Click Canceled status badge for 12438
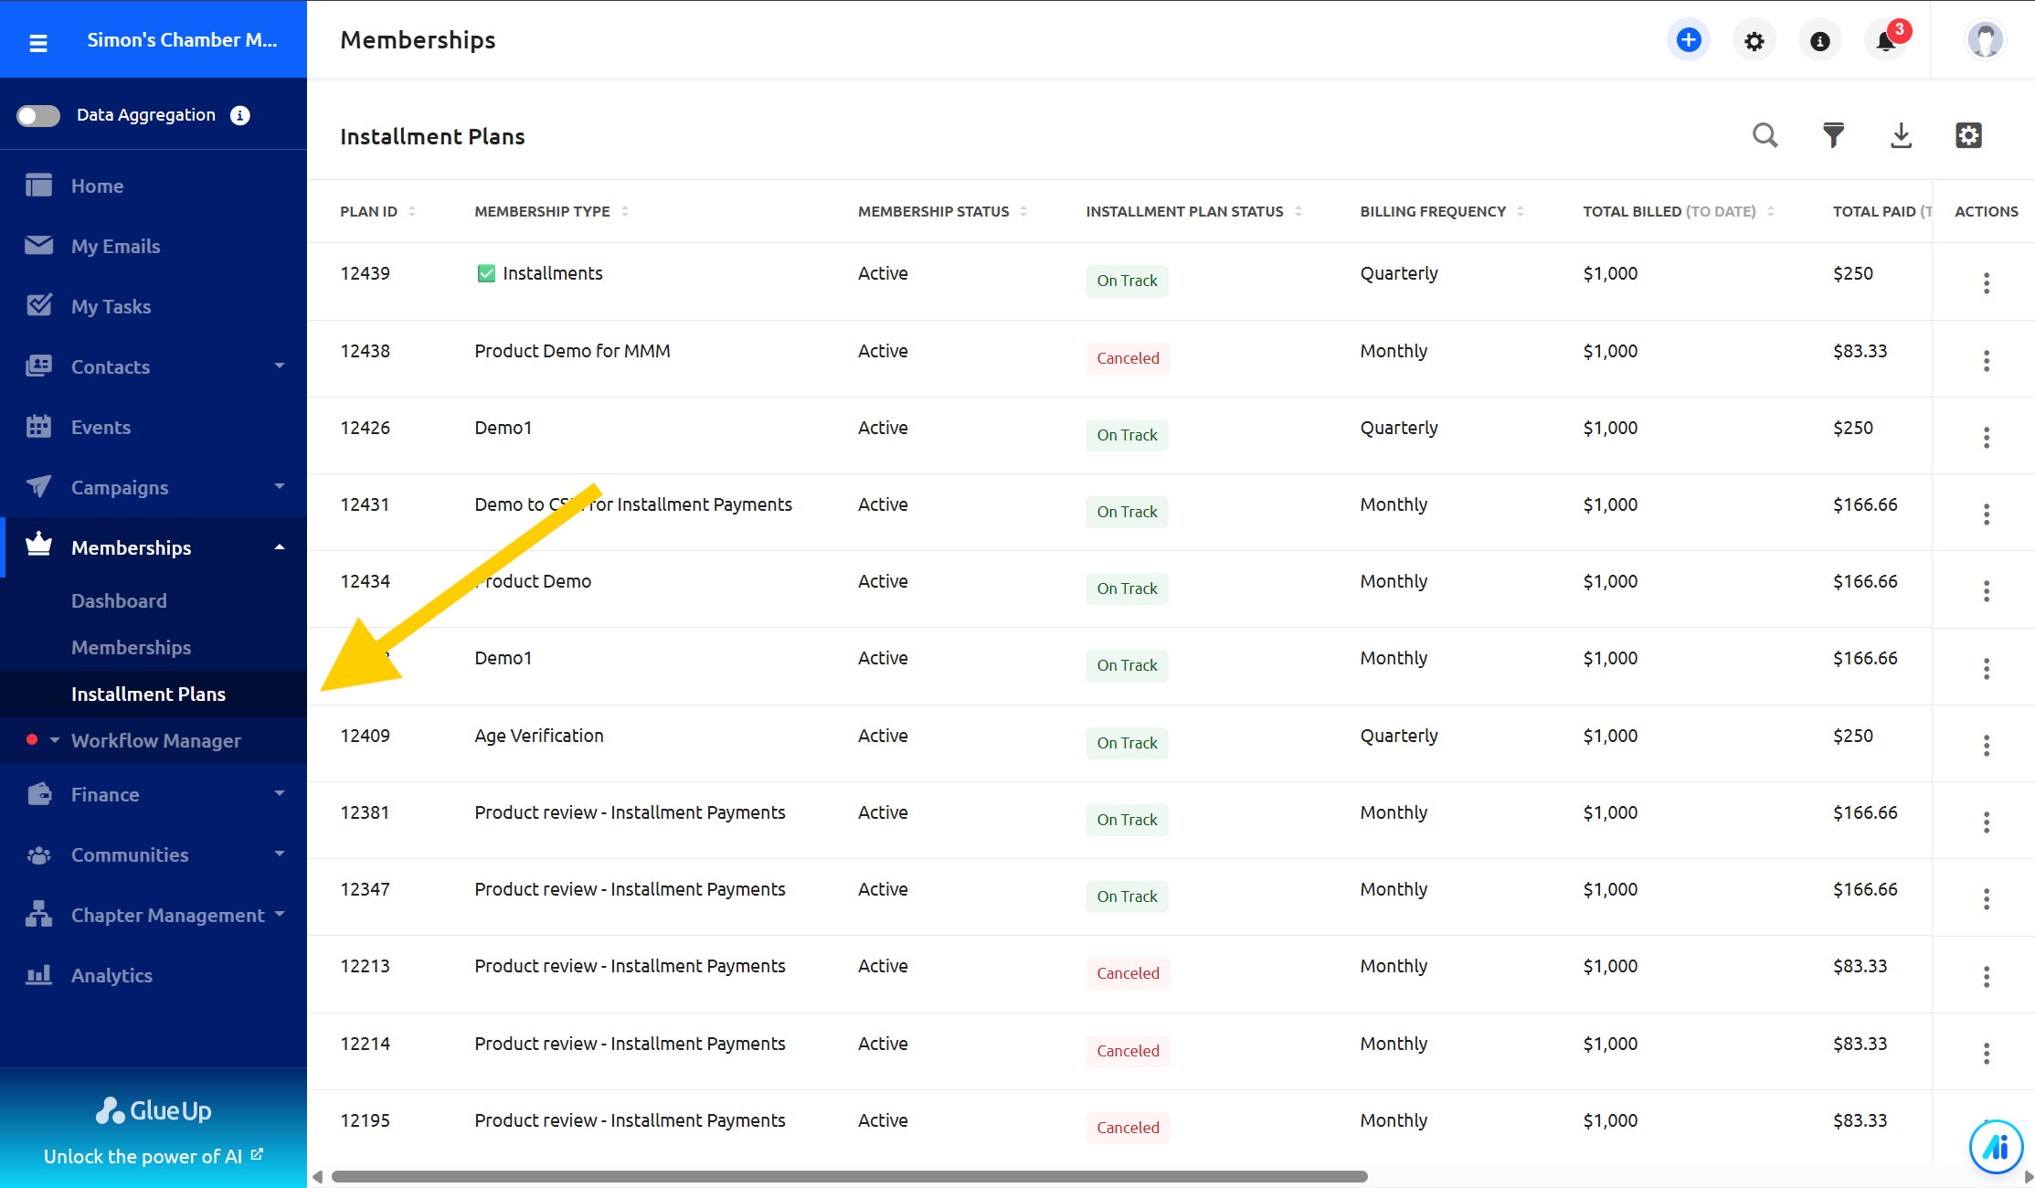This screenshot has height=1188, width=2035. coord(1128,358)
